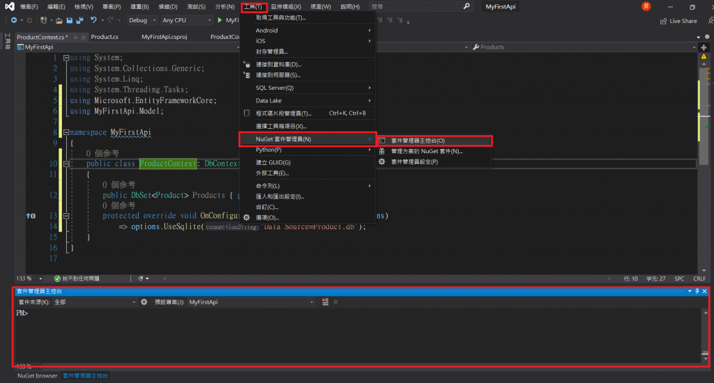Click the search magnifier icon in title bar
Viewport: 714px width, 383px height.
click(466, 6)
